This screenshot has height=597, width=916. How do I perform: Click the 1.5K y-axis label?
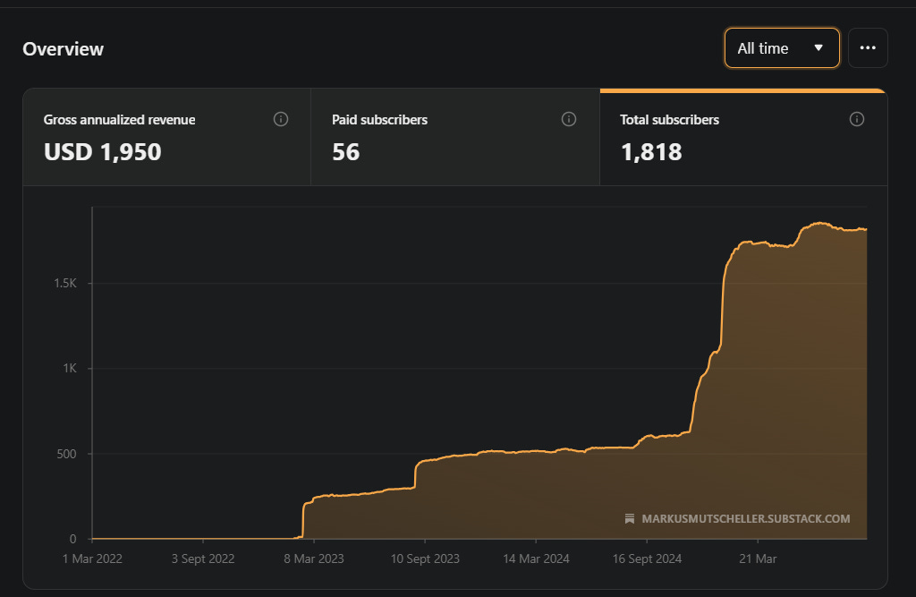(65, 283)
